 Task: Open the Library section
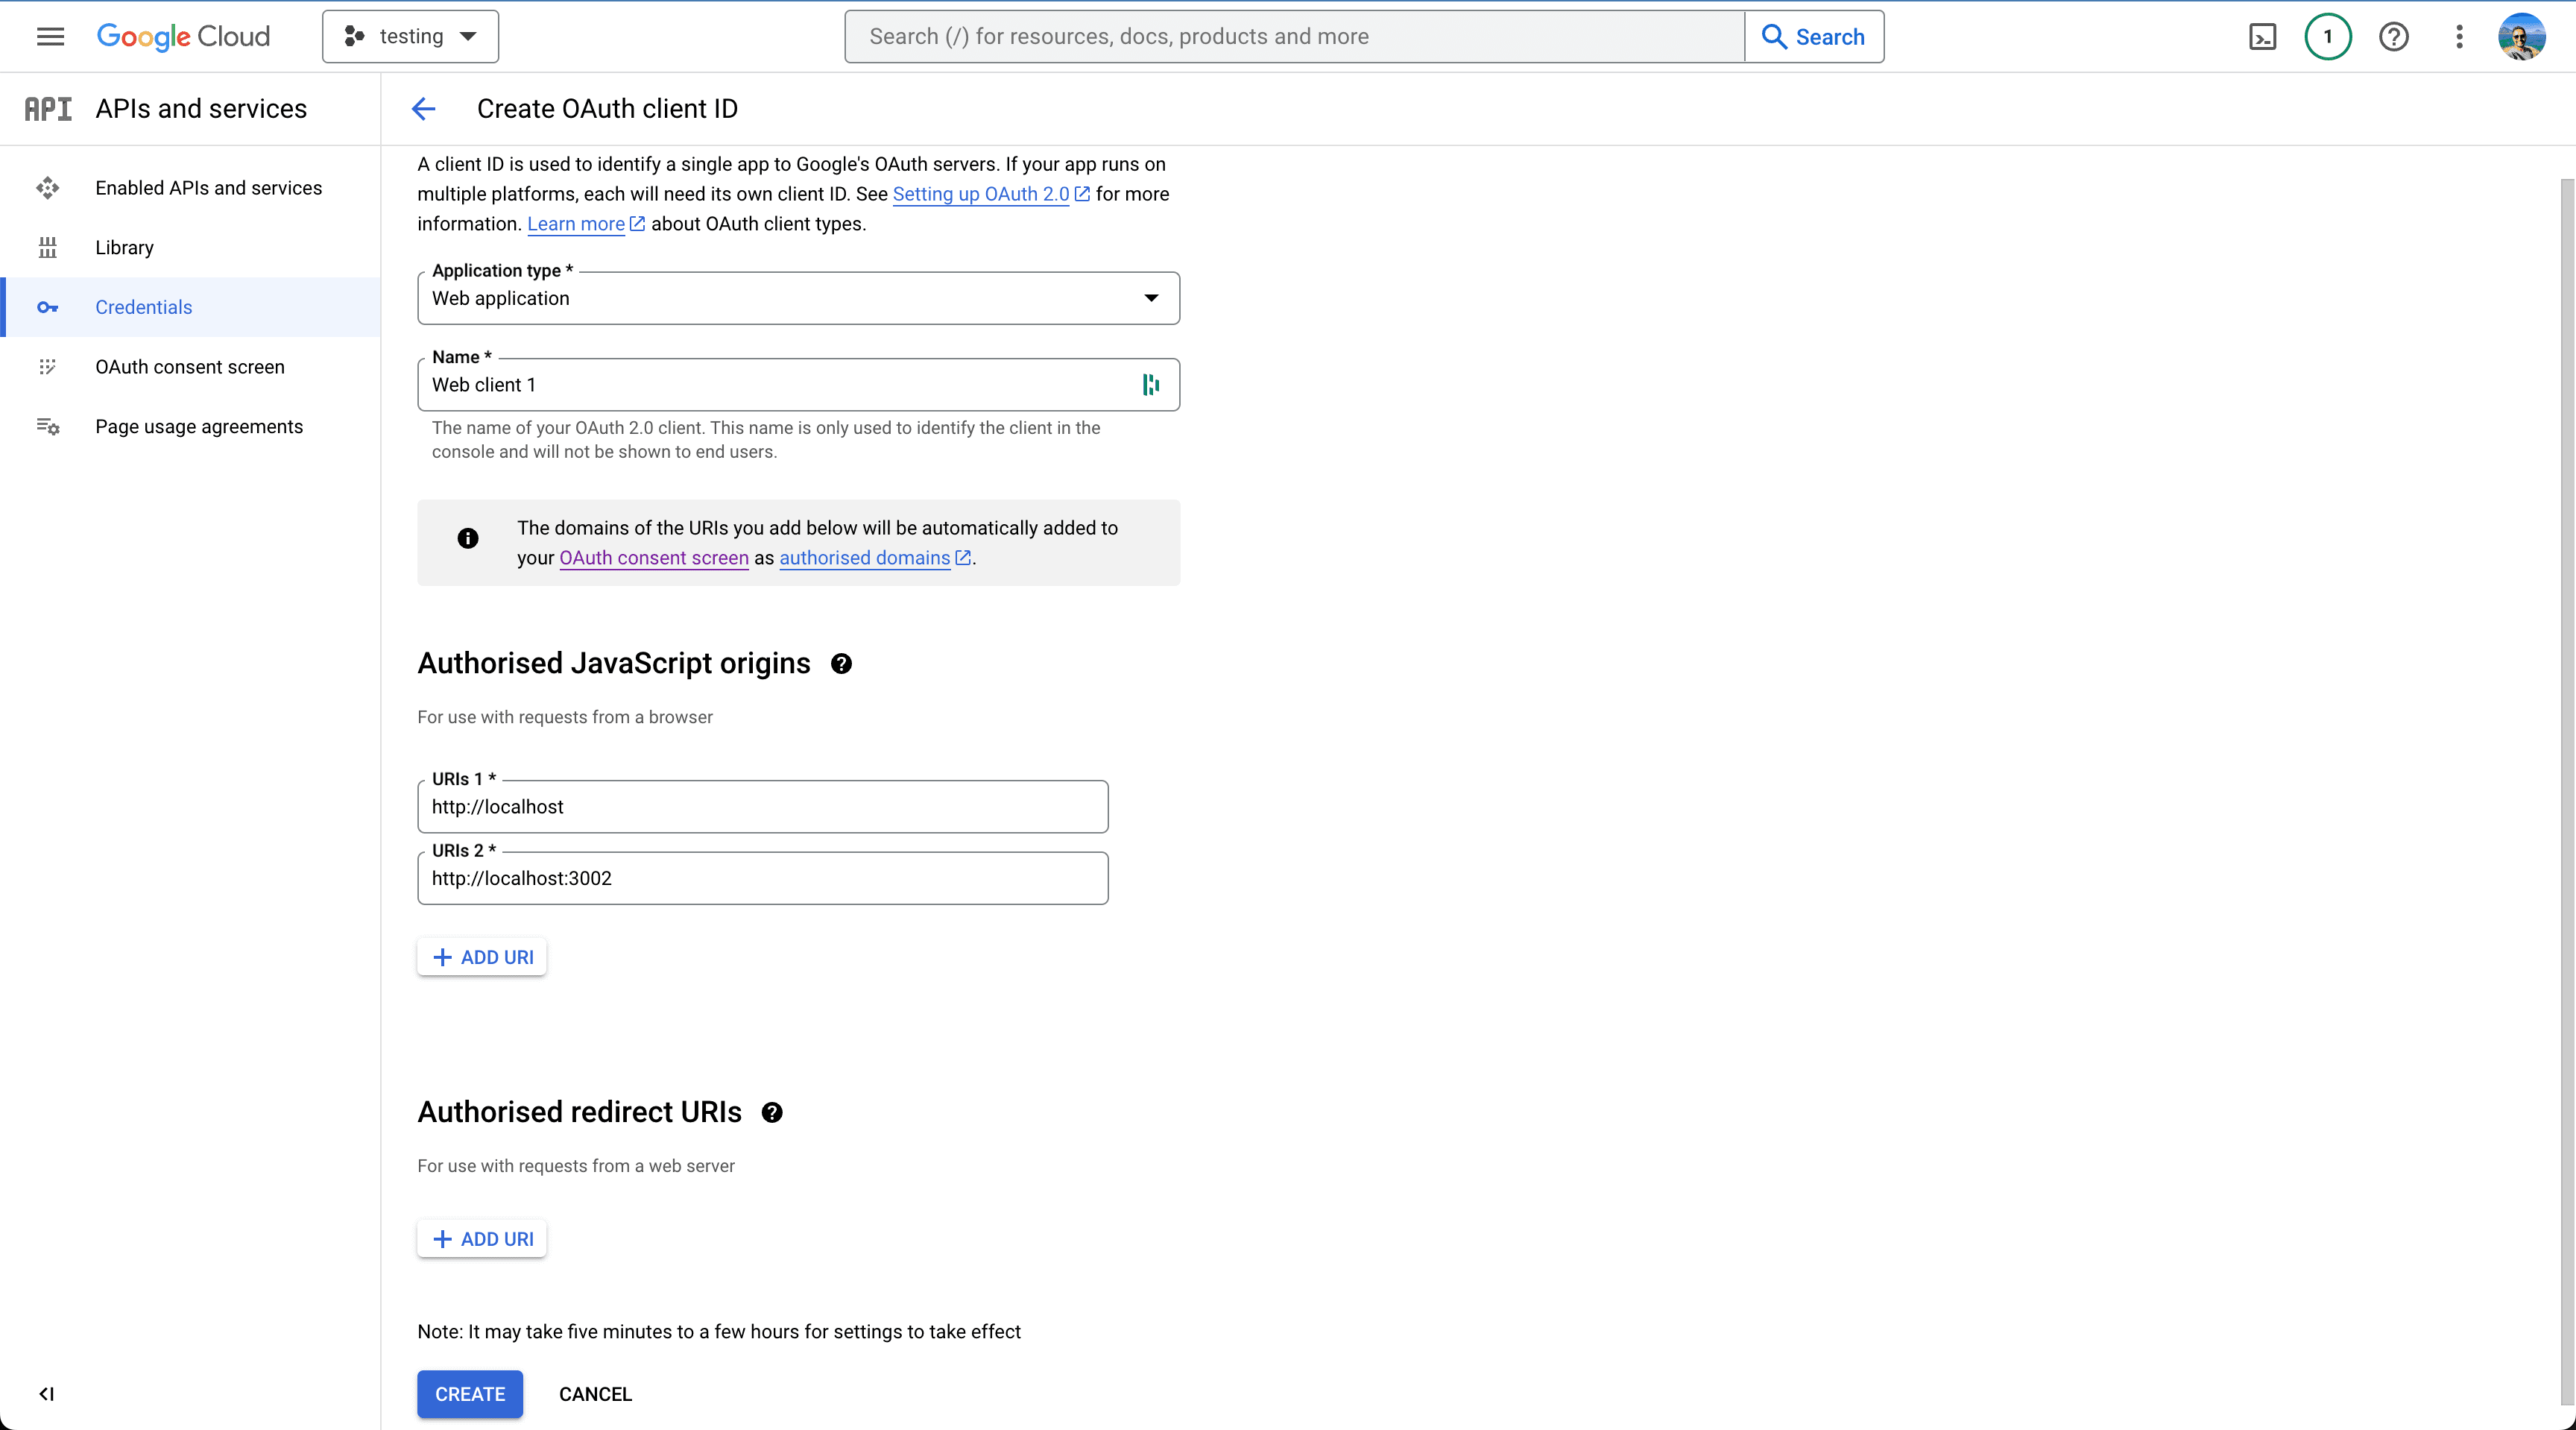(124, 247)
